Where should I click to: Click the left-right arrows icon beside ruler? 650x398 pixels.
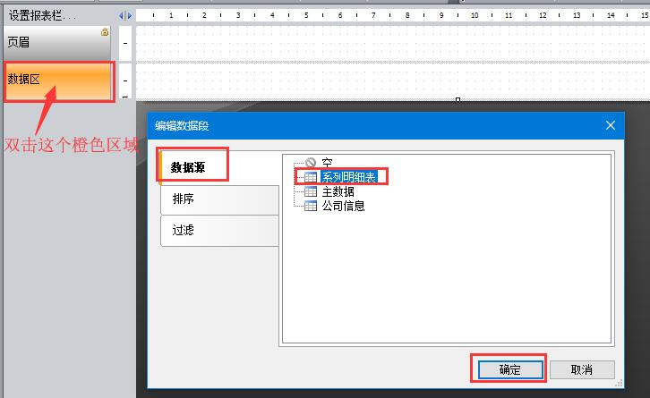pos(125,16)
